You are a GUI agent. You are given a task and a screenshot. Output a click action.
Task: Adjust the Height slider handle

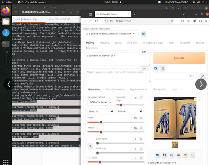[101, 132]
